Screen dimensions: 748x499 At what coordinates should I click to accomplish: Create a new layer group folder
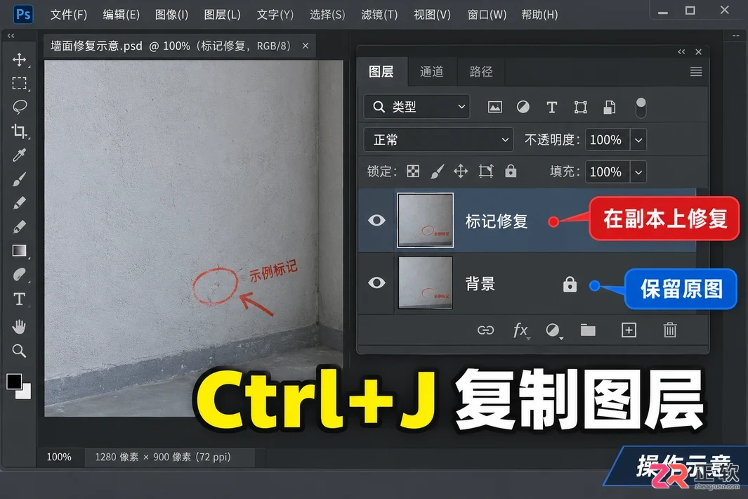[588, 330]
